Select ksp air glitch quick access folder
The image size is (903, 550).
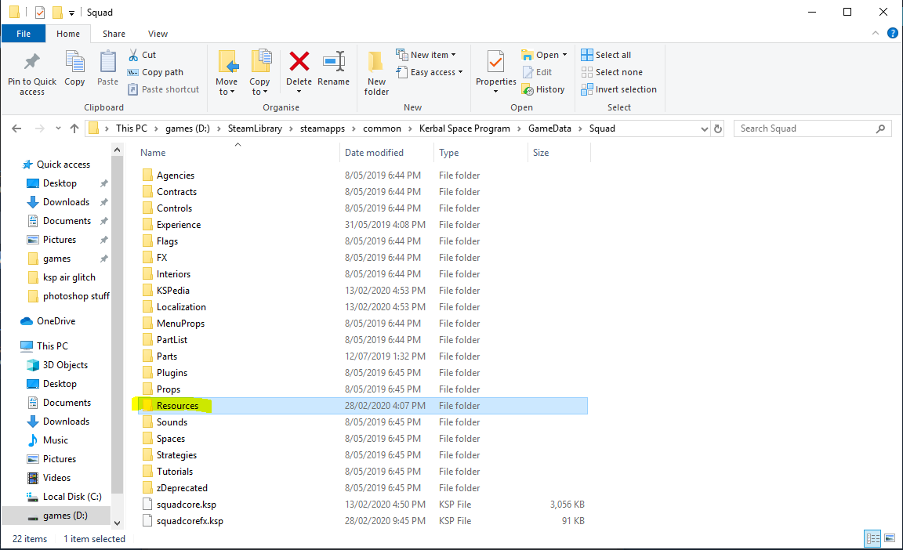point(62,277)
